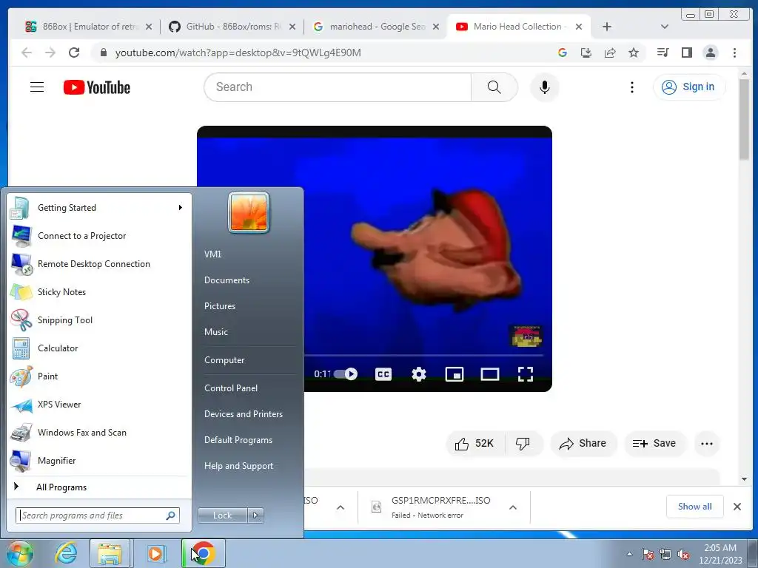
Task: Toggle video autoplay switch
Action: coord(346,373)
